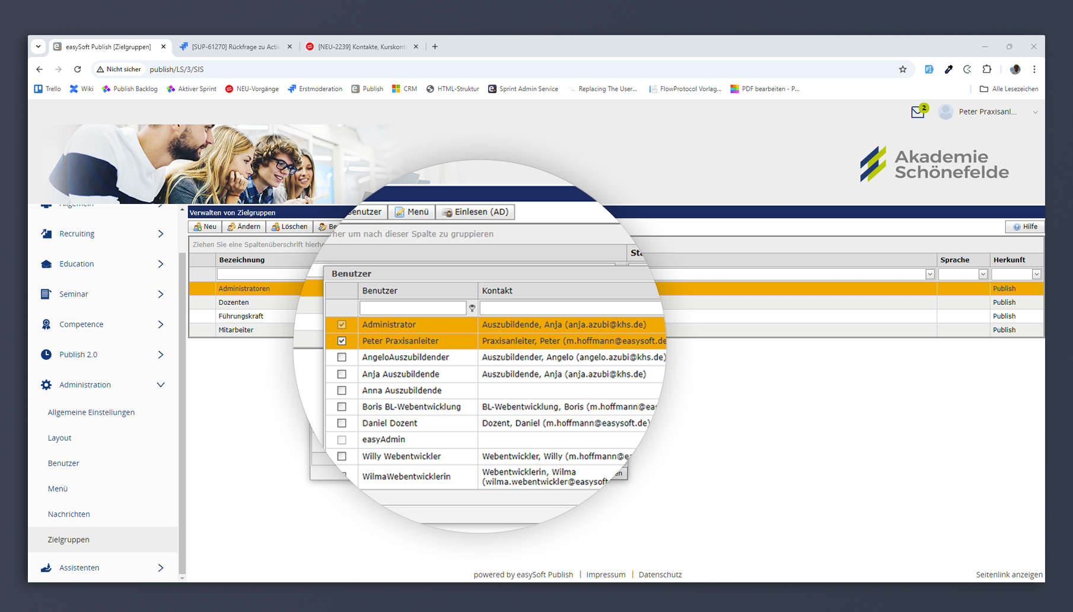Click the Assistenten sidebar icon

click(46, 568)
